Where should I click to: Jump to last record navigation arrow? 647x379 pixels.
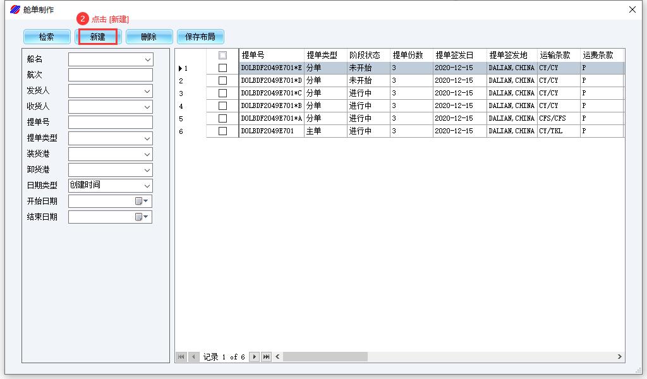click(x=267, y=357)
